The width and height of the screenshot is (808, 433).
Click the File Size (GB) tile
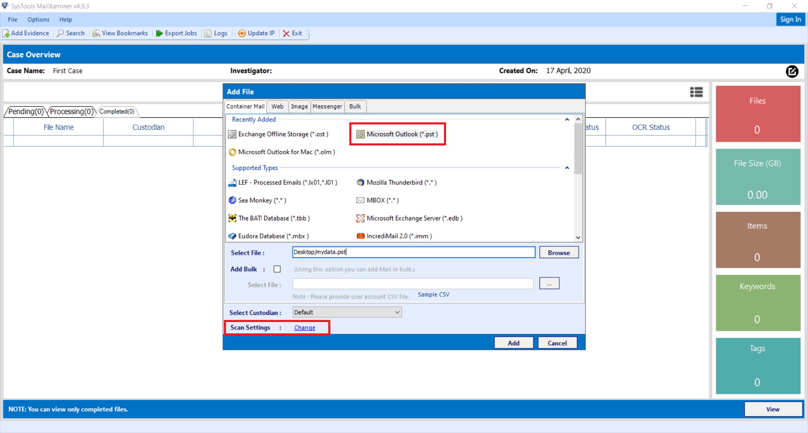click(x=758, y=177)
